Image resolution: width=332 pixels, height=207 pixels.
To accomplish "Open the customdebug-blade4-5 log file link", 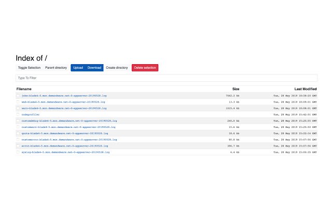I will 69,121.
